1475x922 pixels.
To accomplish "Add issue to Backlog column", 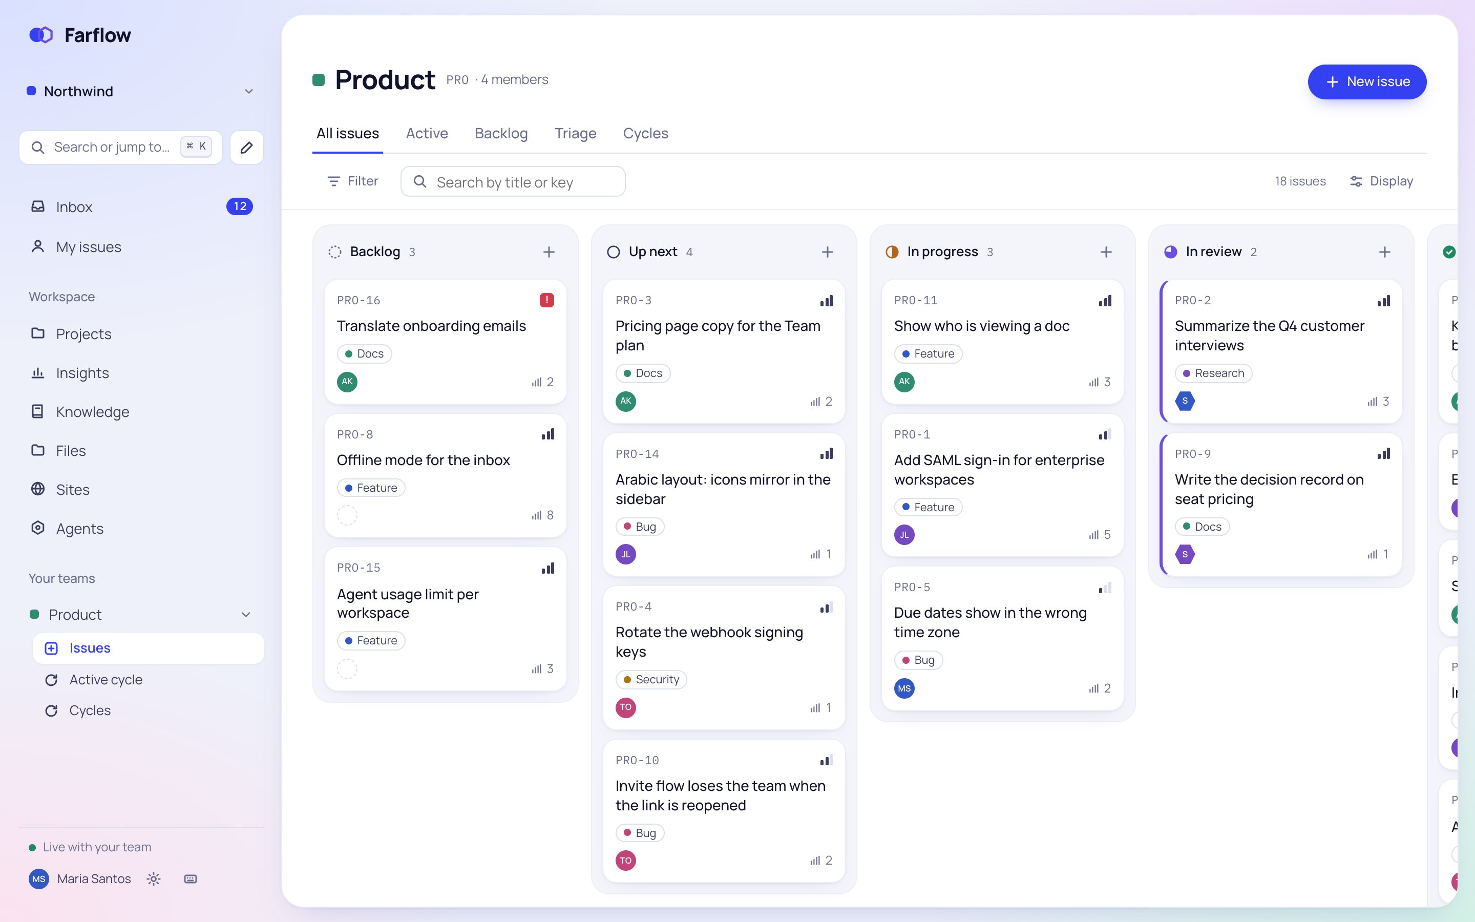I will point(549,252).
